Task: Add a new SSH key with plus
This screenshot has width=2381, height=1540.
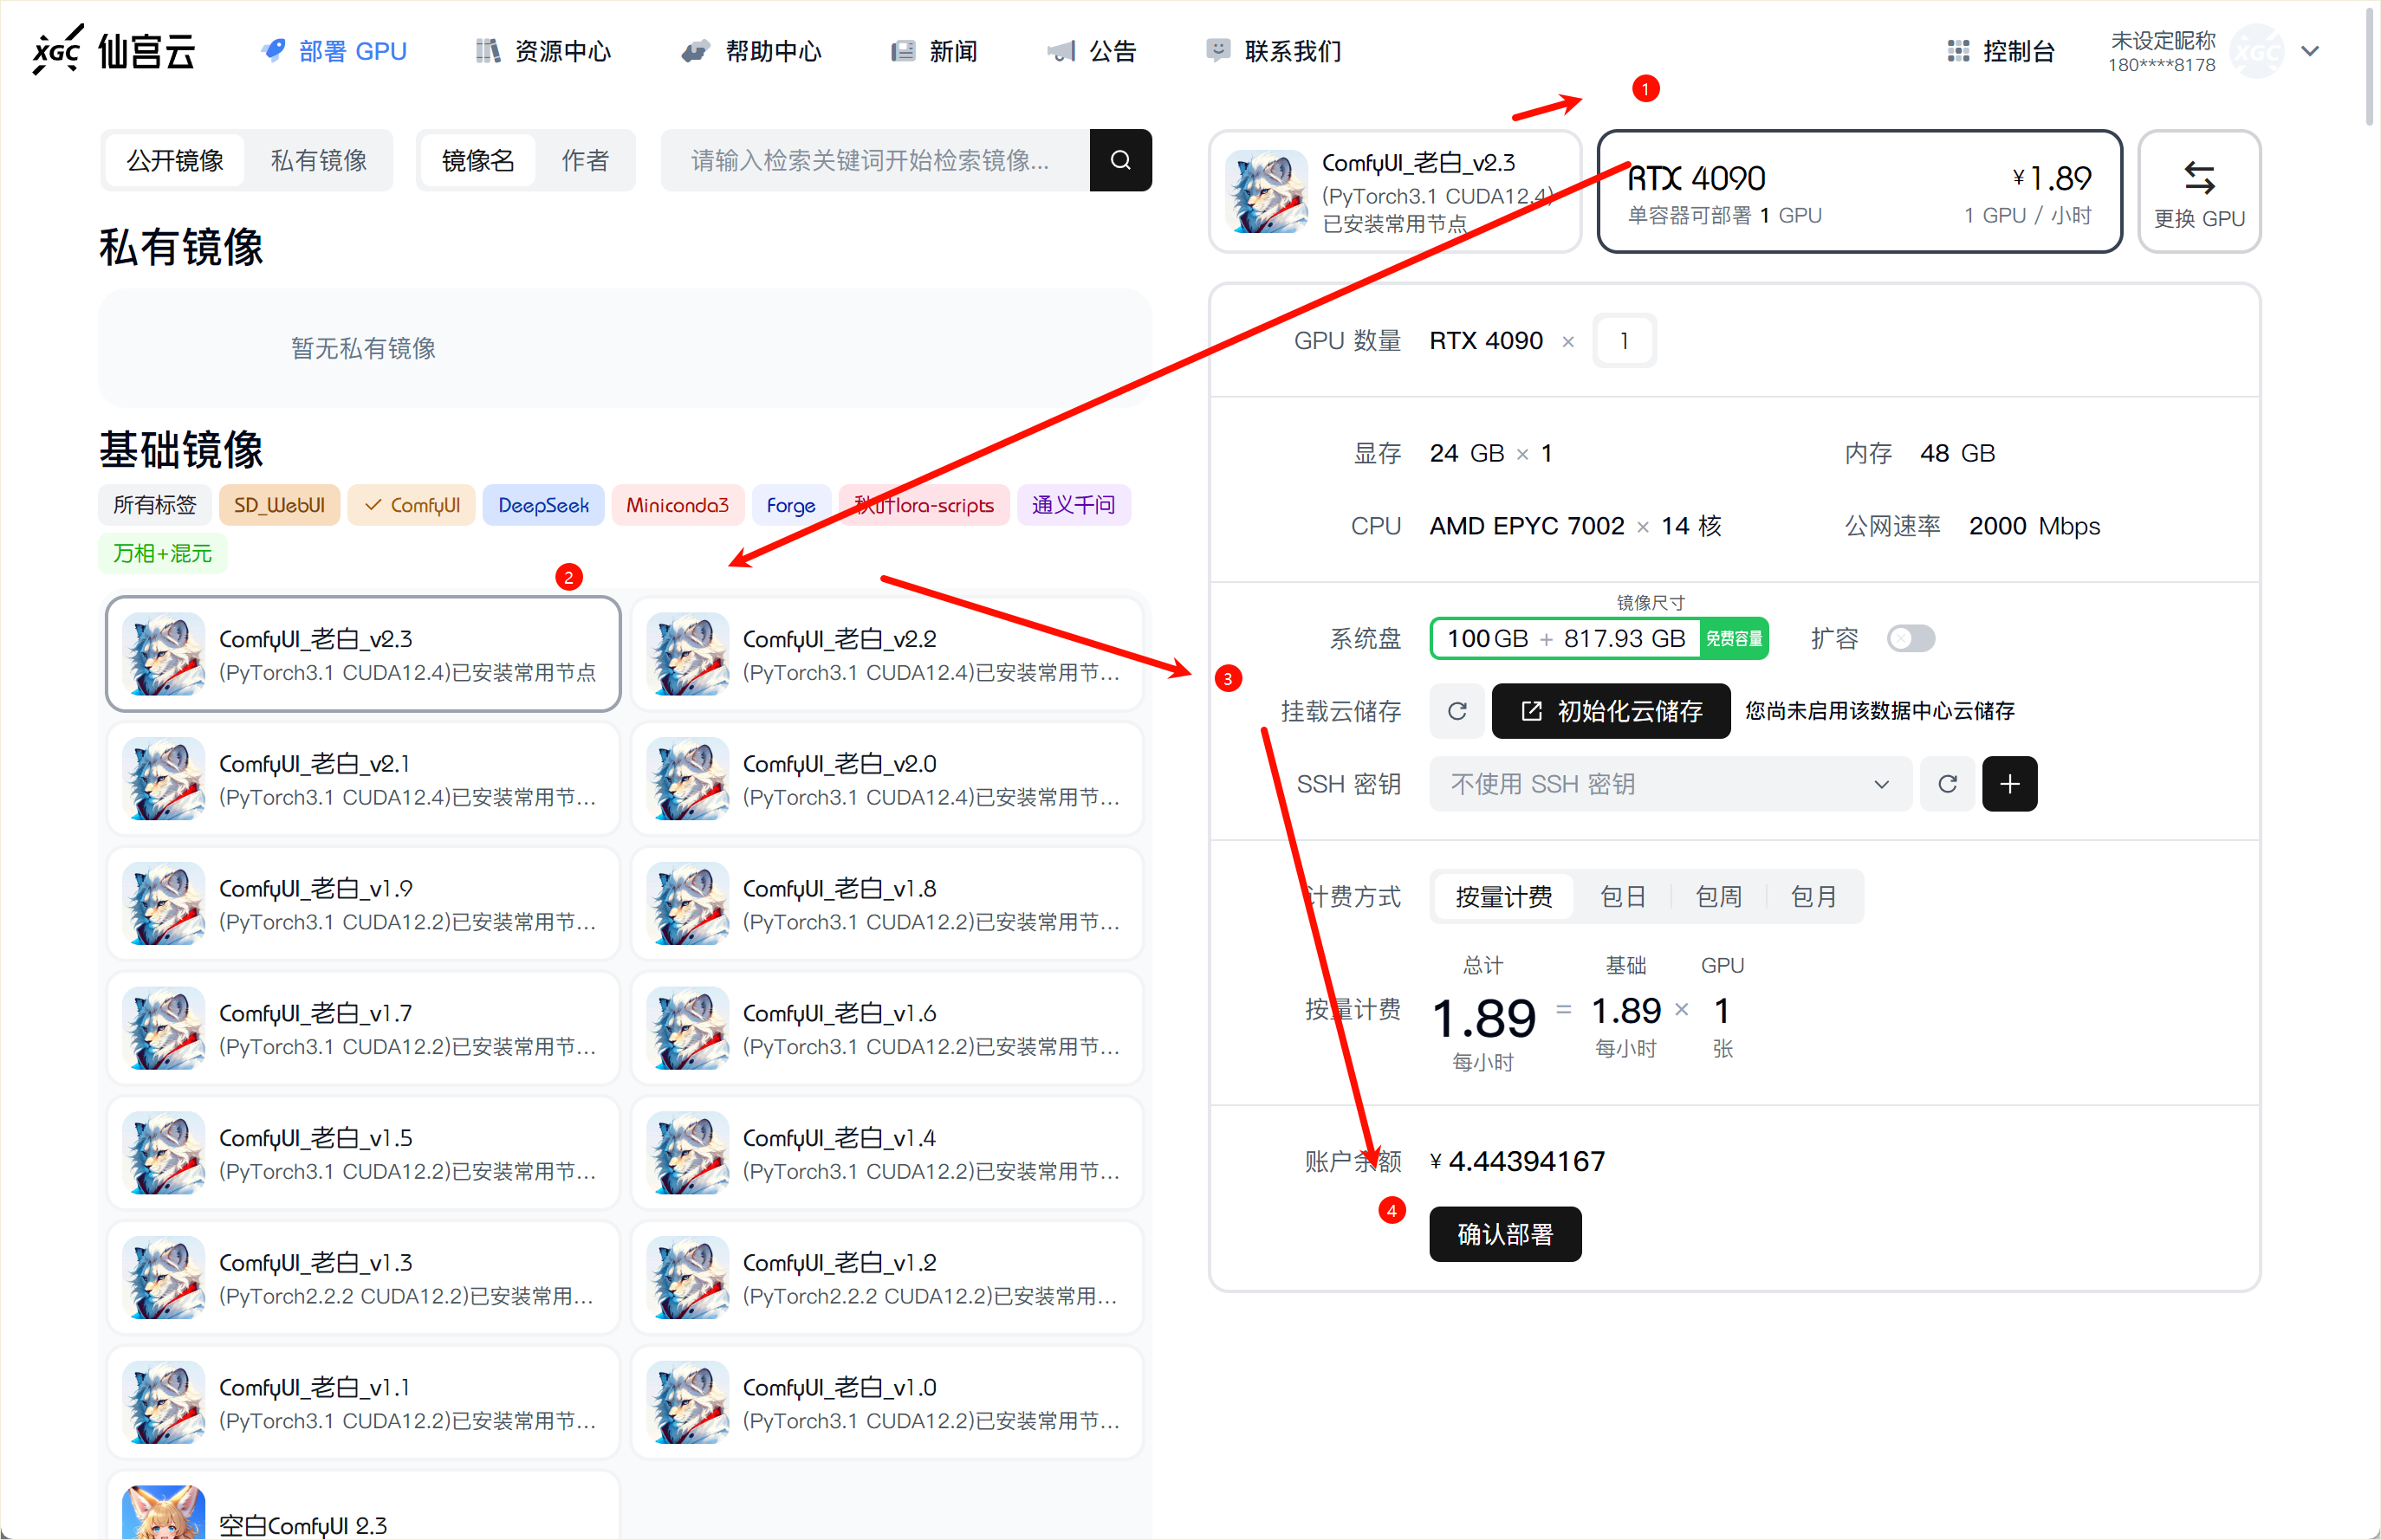Action: pos(2008,784)
